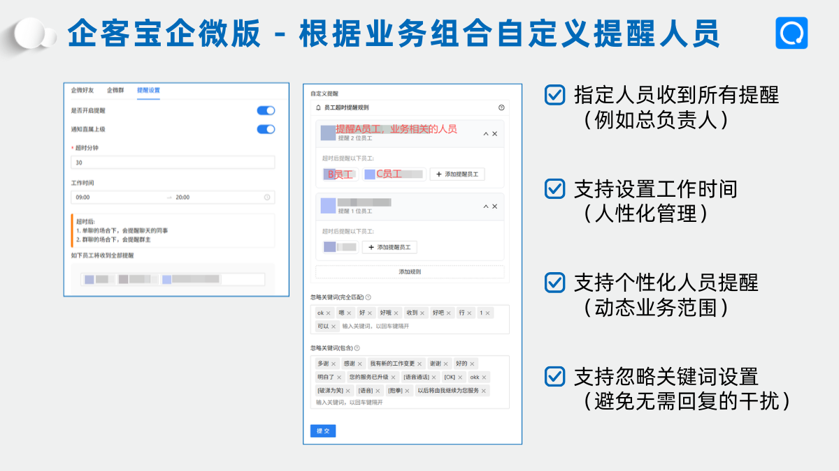Viewport: 839px width, 471px height.
Task: Switch to the 企微群 tab
Action: (115, 90)
